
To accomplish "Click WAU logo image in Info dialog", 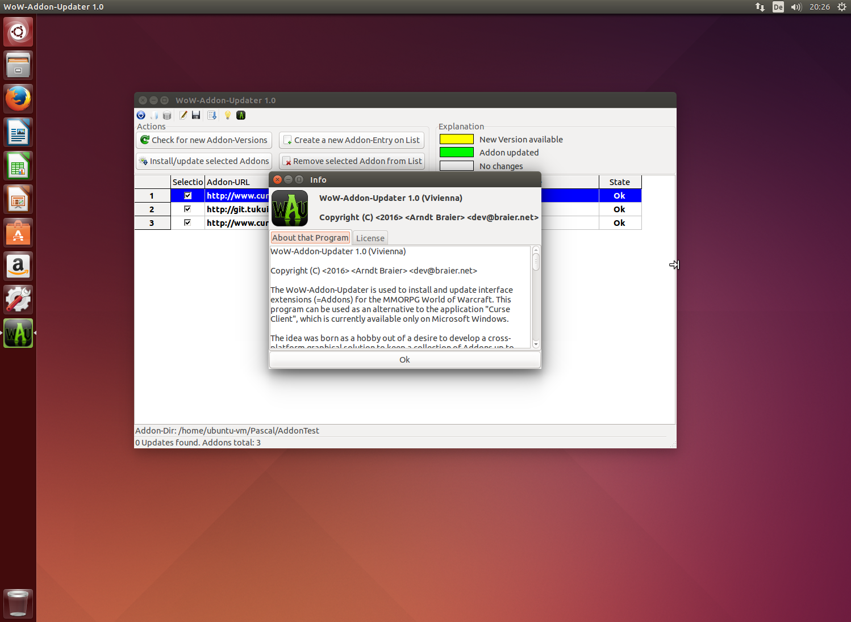I will 290,208.
